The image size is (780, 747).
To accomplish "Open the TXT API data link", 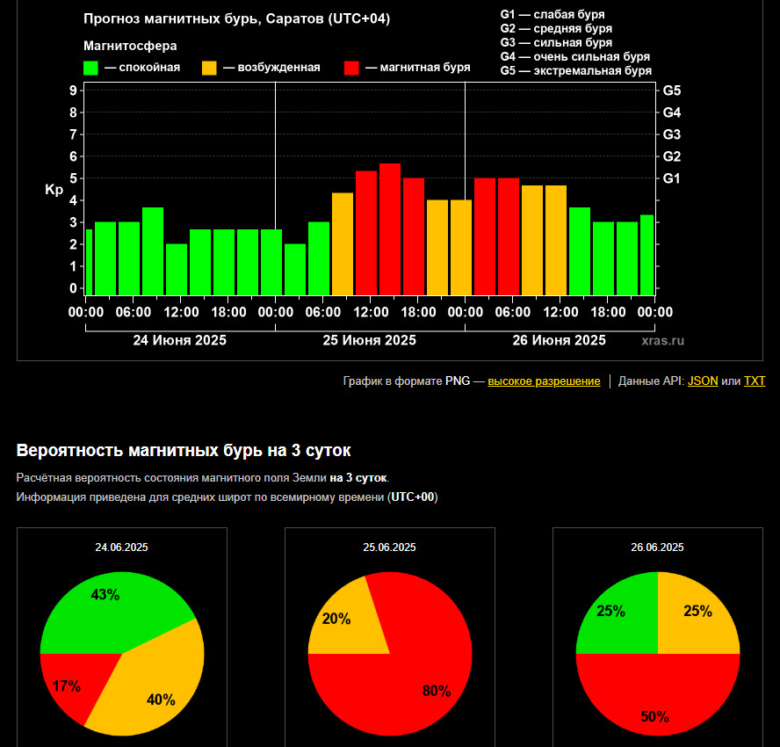I will (755, 381).
